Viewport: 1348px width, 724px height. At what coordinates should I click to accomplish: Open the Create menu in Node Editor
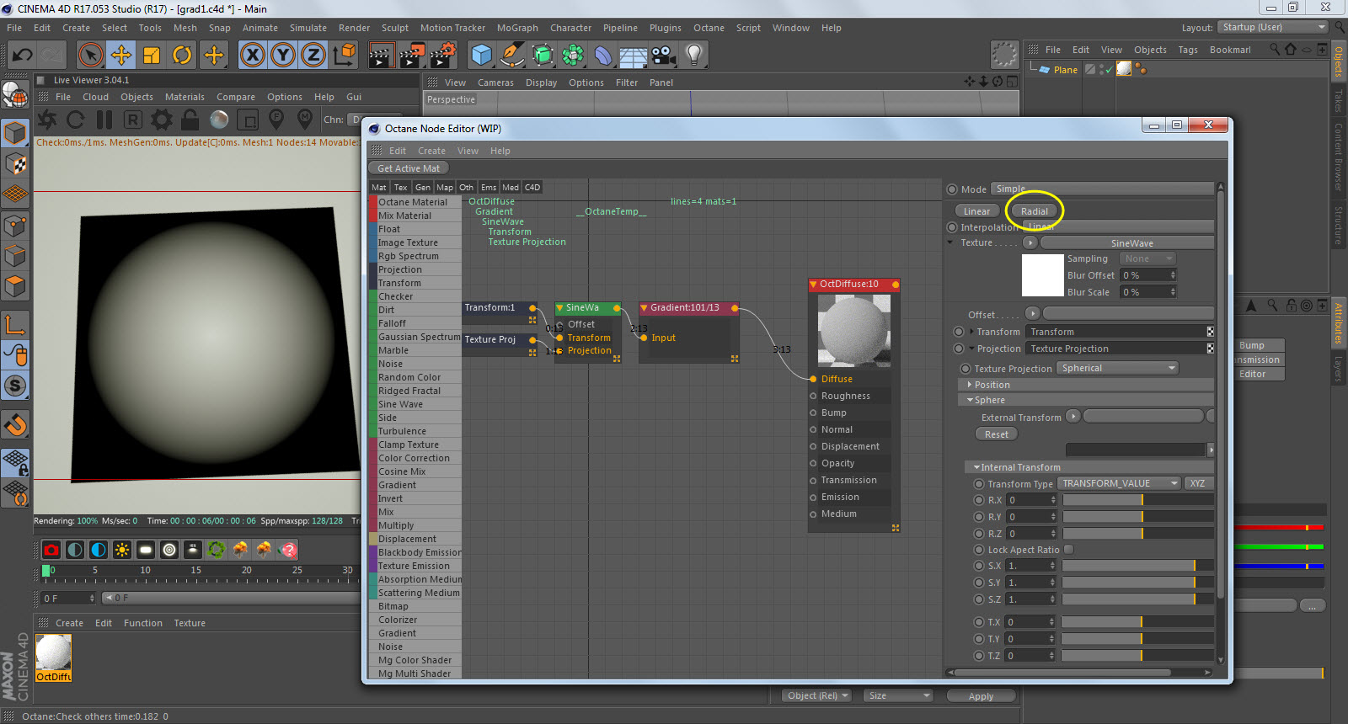[431, 152]
